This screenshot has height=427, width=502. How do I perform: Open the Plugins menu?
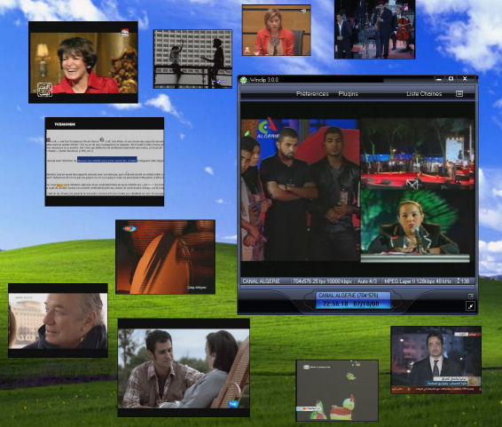[x=348, y=93]
